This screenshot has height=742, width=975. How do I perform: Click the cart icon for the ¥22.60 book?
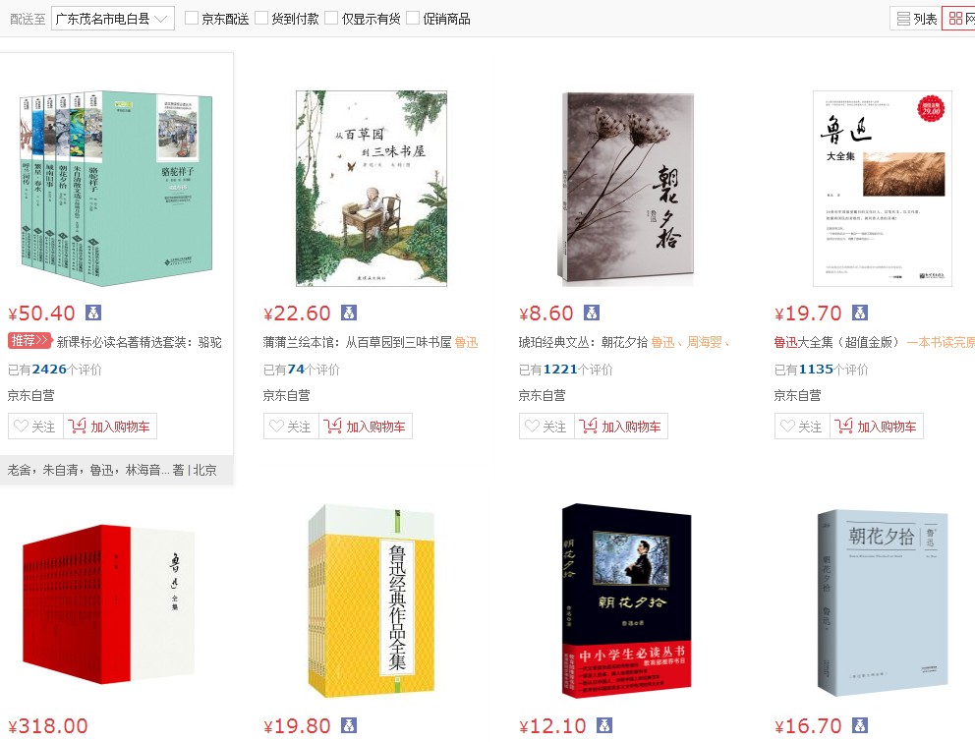coord(332,427)
